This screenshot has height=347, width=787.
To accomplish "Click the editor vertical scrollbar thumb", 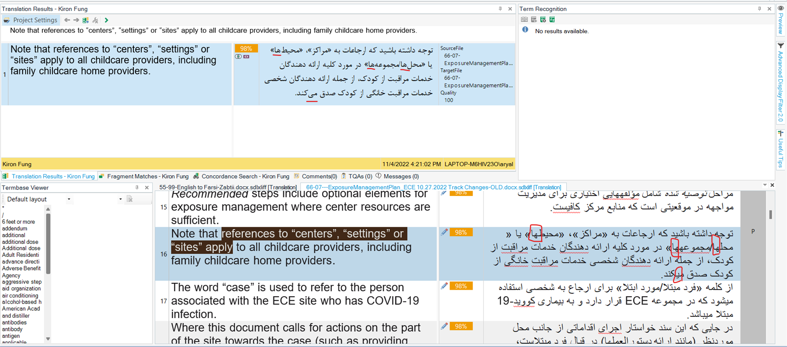I will [x=770, y=214].
